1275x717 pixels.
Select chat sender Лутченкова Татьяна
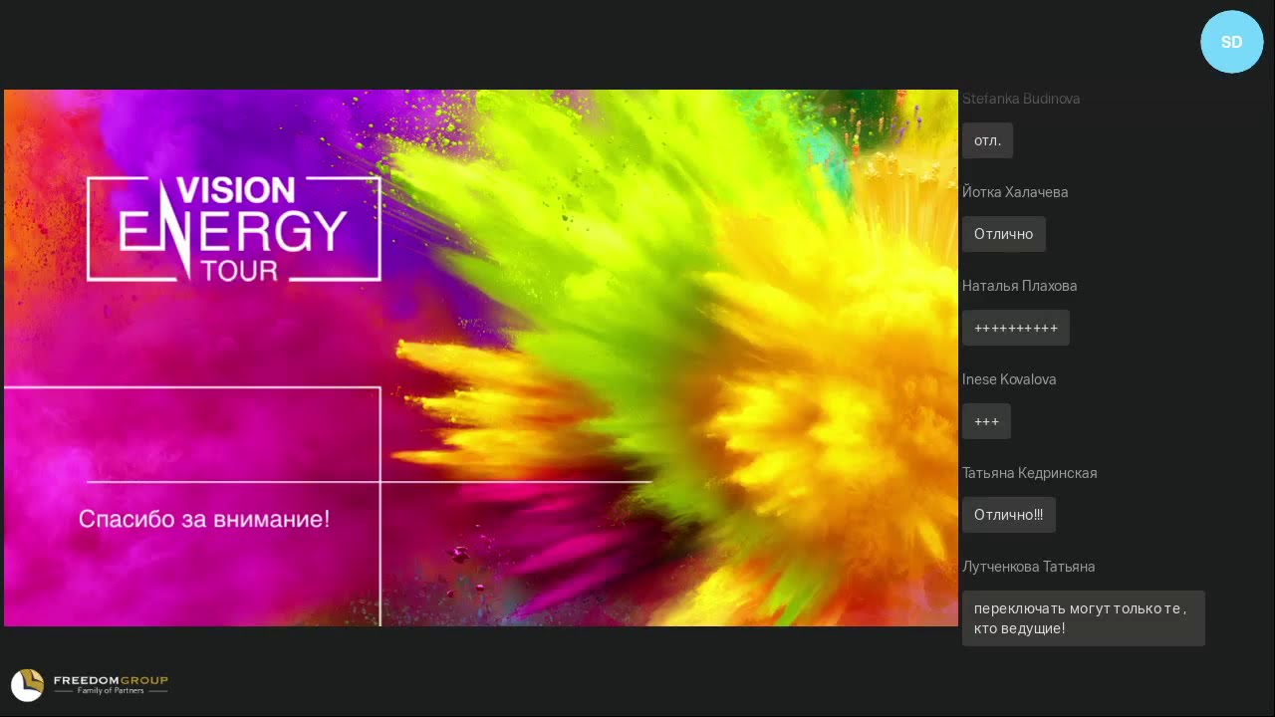point(1029,567)
